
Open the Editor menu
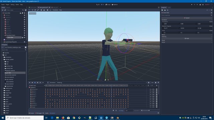pyautogui.click(x=17, y=4)
